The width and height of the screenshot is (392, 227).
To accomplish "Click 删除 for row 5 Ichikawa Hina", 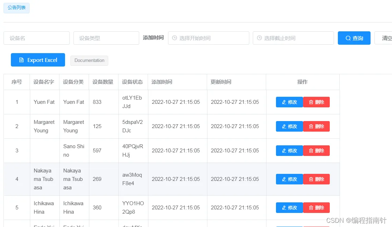I will tap(316, 208).
